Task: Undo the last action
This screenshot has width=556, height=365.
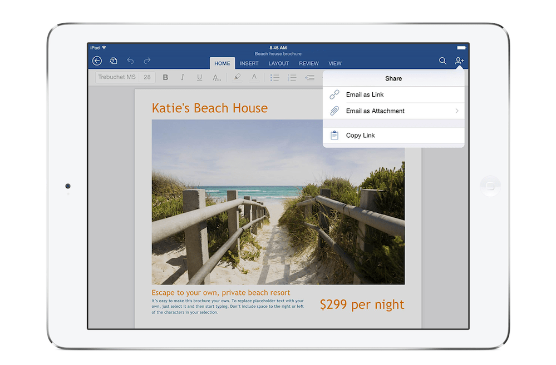Action: (x=130, y=61)
